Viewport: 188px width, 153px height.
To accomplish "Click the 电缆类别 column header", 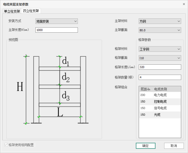I will [x=167, y=89].
